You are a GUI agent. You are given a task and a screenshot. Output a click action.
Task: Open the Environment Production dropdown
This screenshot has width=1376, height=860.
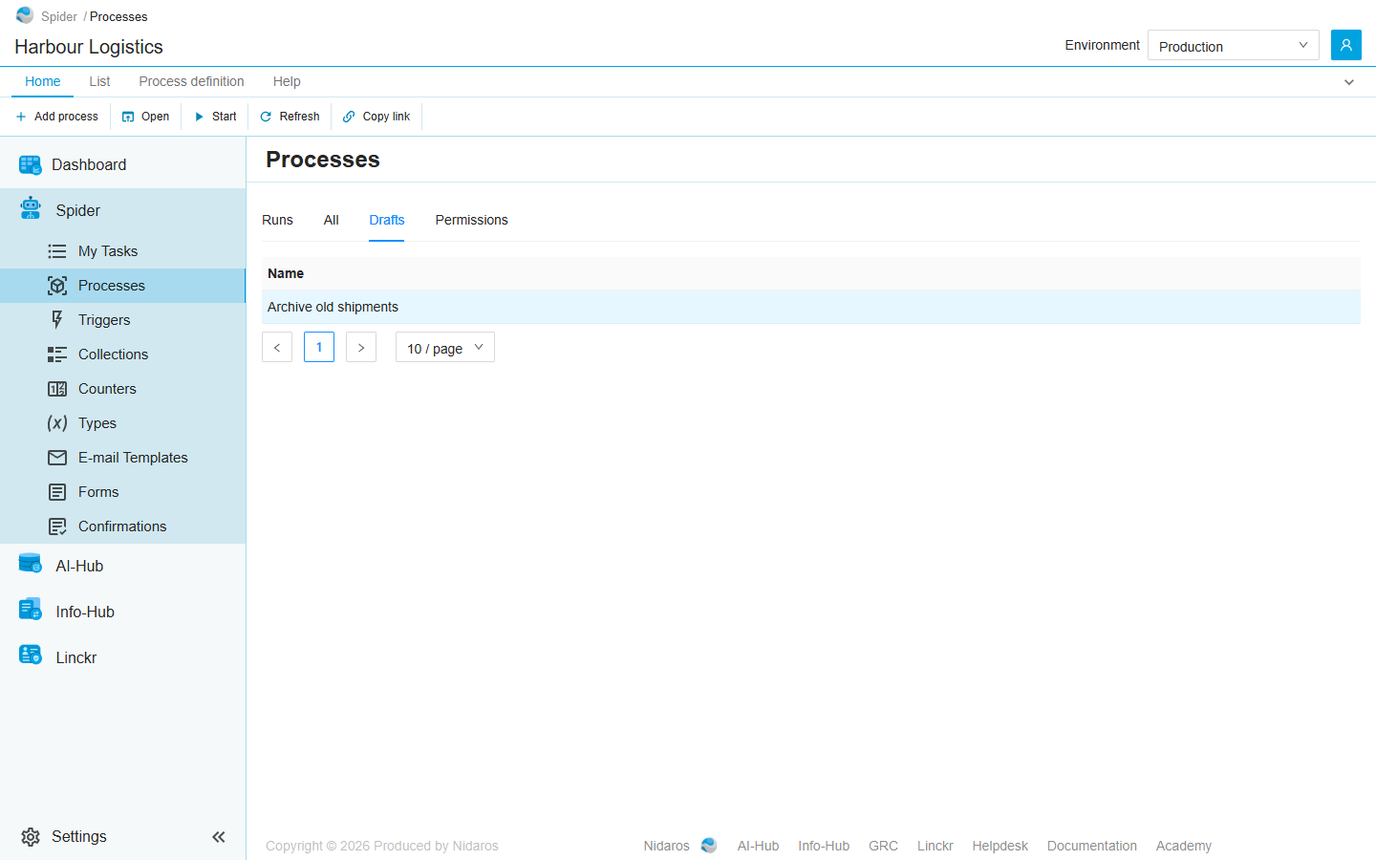[1233, 45]
